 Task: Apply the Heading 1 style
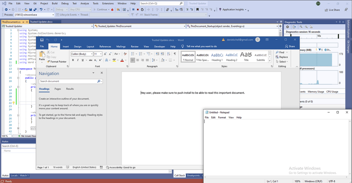click(x=217, y=57)
